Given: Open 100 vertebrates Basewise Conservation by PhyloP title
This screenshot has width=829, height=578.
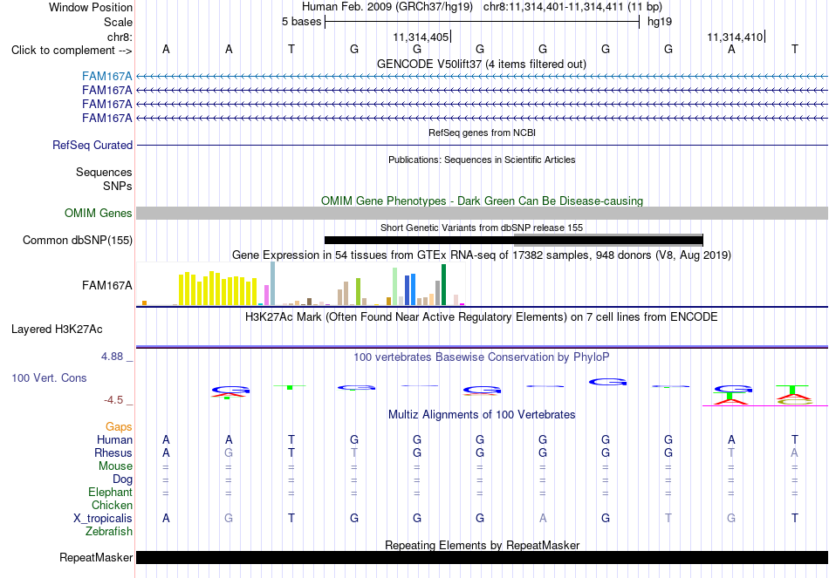Looking at the screenshot, I should 482,357.
